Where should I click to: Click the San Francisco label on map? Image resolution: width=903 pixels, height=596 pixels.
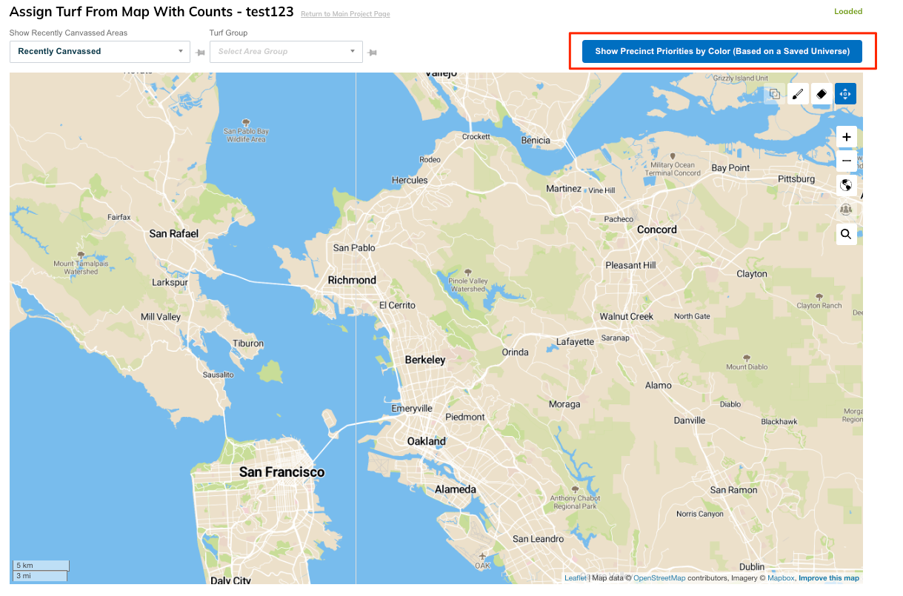click(x=281, y=472)
